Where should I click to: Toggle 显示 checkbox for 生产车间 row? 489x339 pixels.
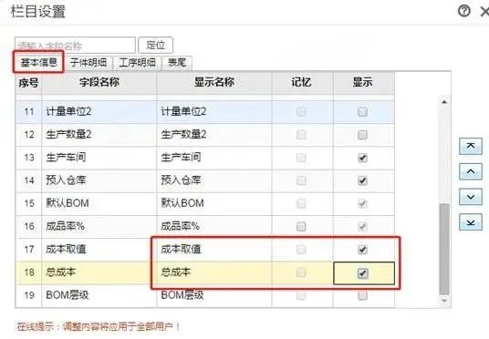(x=362, y=158)
